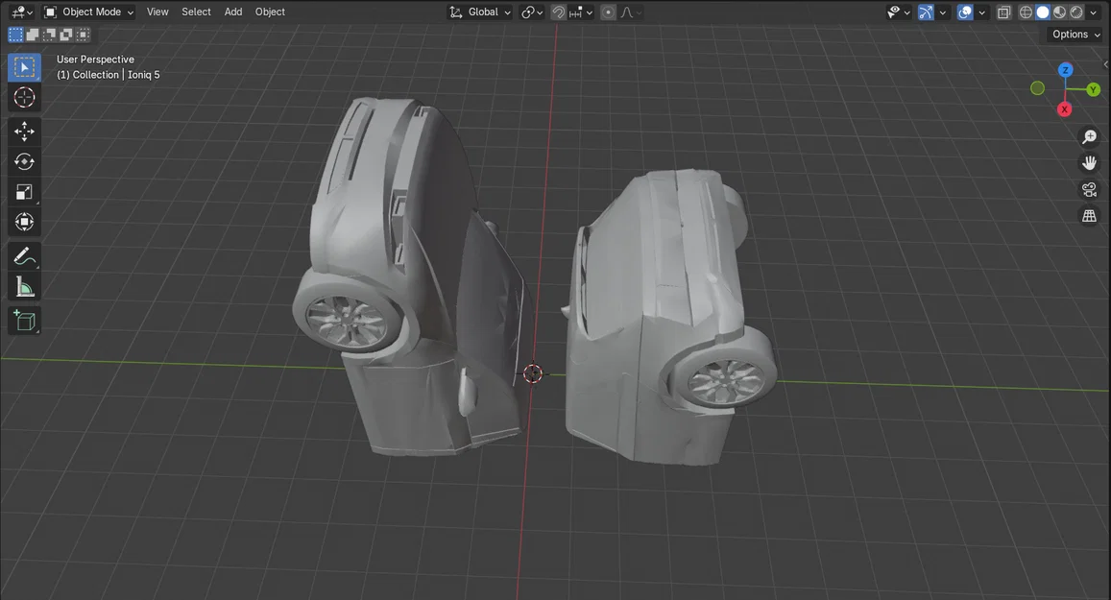Choose the Measure tool
Screen dimensions: 1111x600
(x=24, y=286)
